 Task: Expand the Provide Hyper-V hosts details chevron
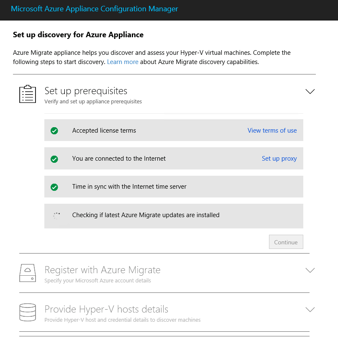click(x=310, y=310)
